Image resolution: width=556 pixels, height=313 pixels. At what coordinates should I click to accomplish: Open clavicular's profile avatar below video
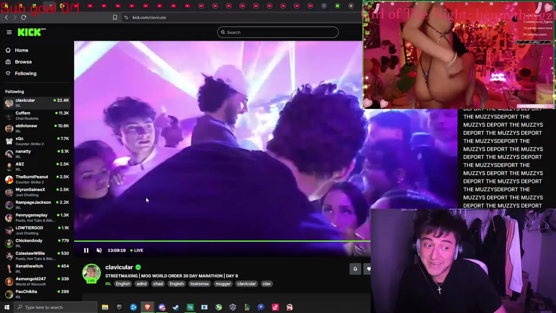coord(91,273)
